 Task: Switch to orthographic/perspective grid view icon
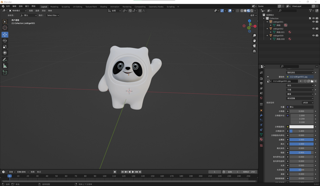[254, 51]
